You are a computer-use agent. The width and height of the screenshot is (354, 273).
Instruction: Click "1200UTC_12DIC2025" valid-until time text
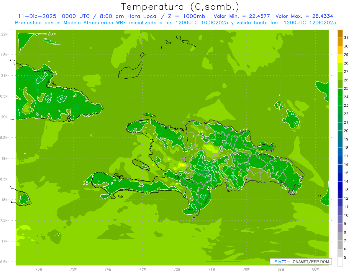tap(310, 23)
